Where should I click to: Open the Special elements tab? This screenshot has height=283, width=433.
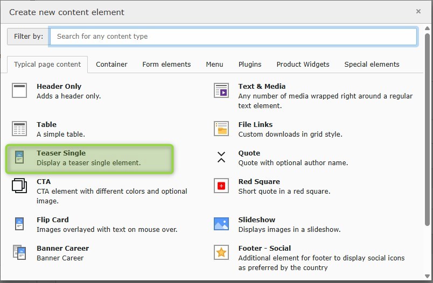click(x=372, y=64)
